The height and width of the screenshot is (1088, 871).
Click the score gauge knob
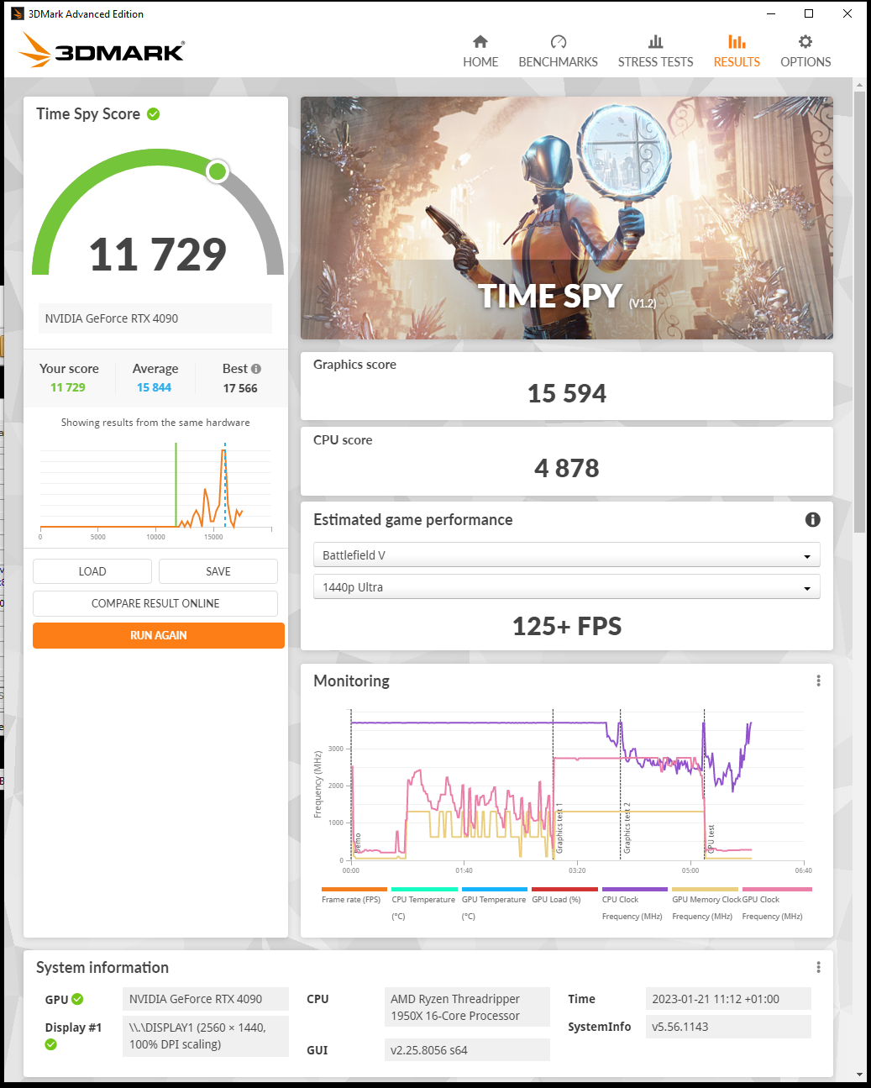pyautogui.click(x=218, y=171)
